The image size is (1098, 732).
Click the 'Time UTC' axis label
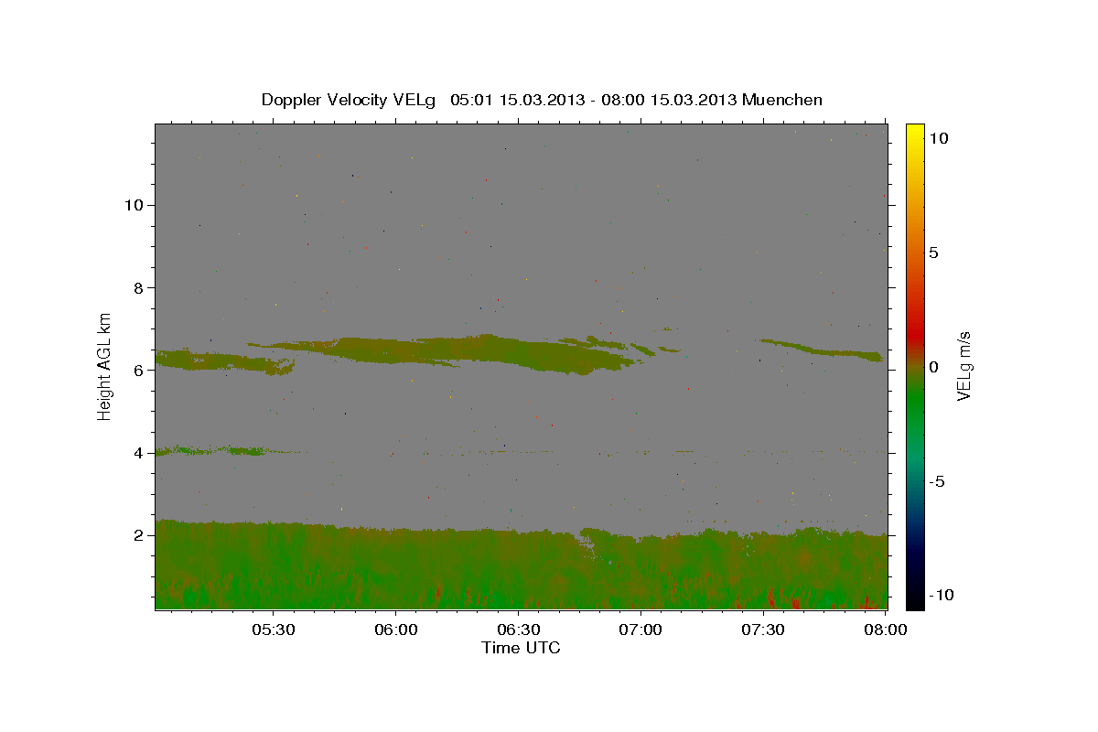click(521, 648)
